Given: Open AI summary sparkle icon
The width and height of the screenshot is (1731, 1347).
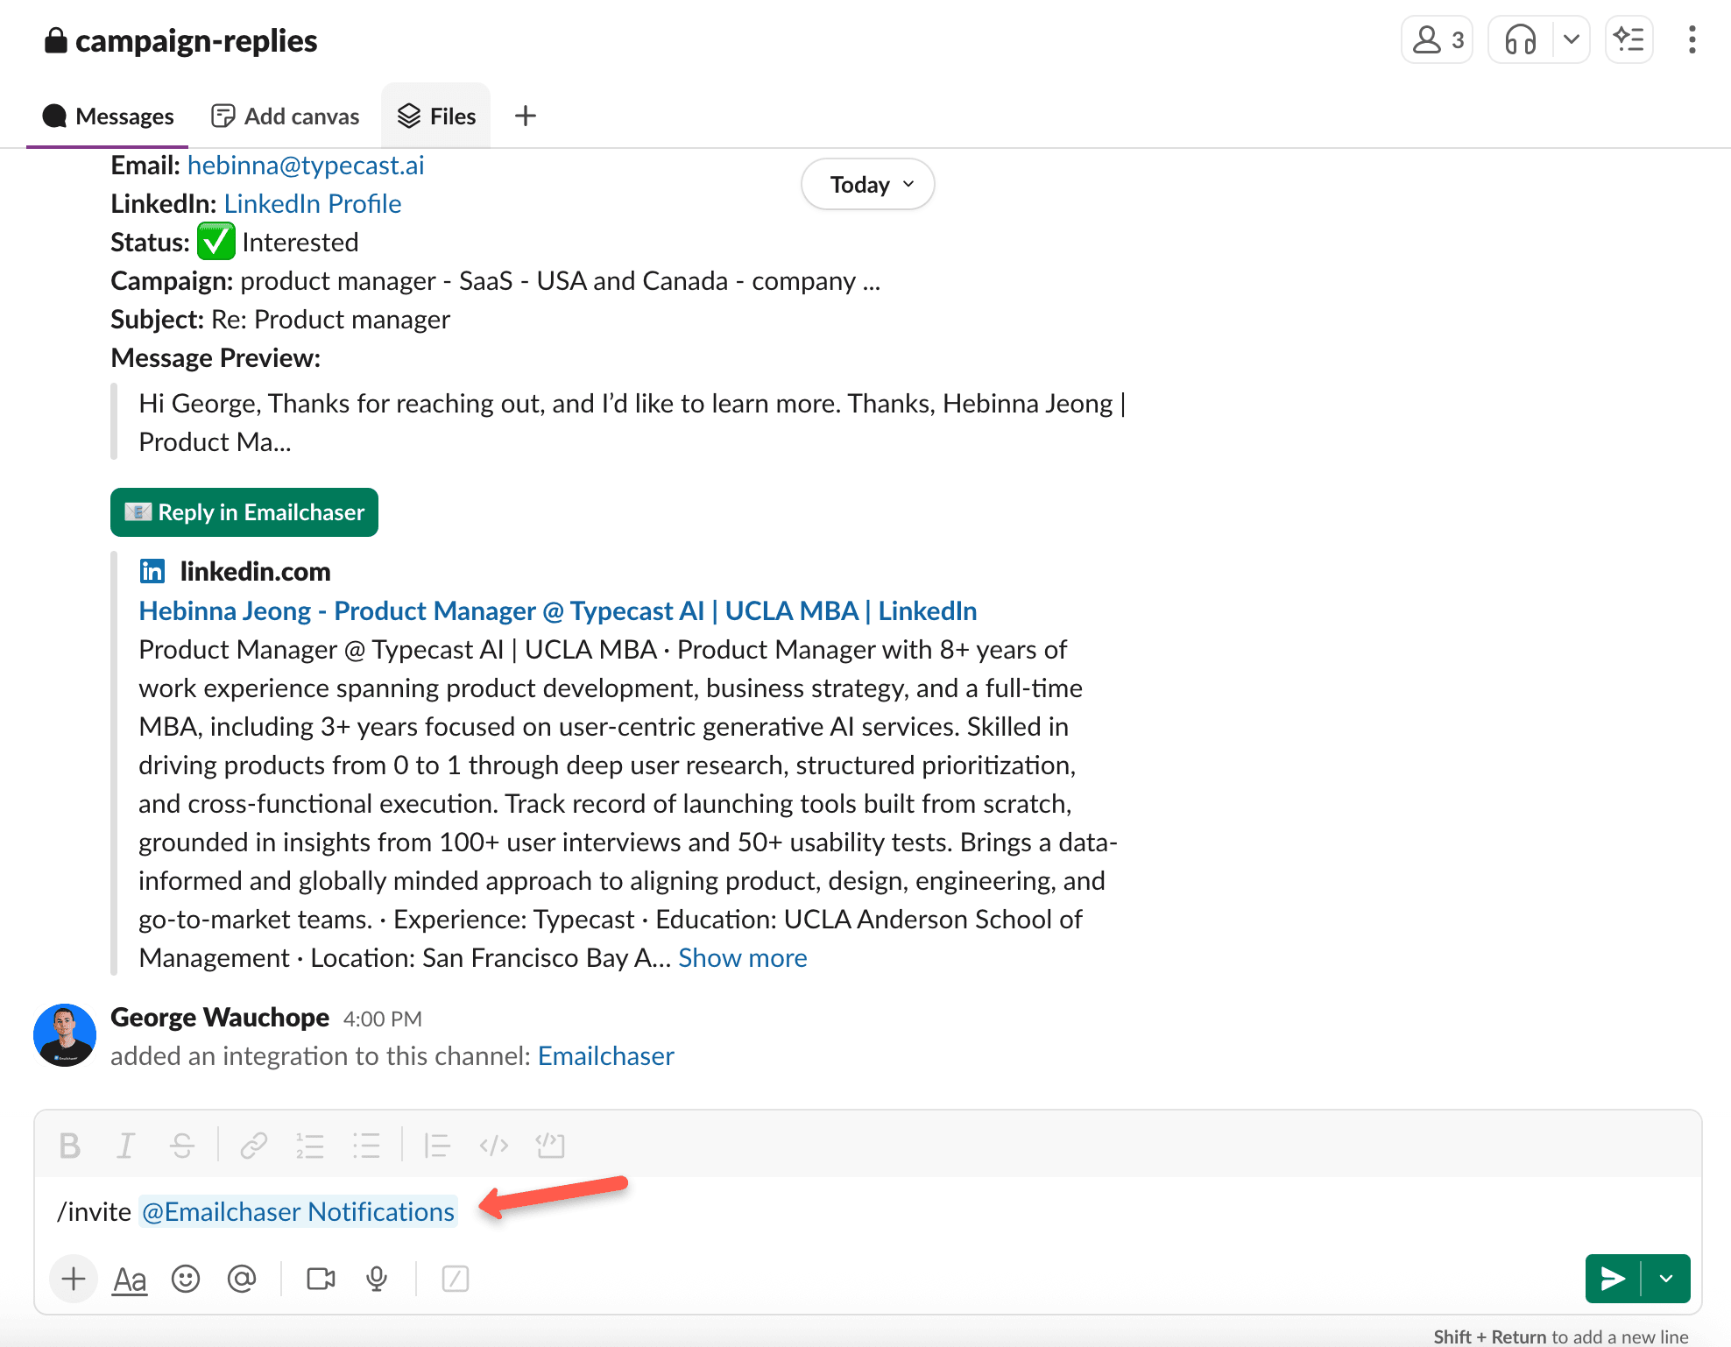Looking at the screenshot, I should click(x=1629, y=40).
